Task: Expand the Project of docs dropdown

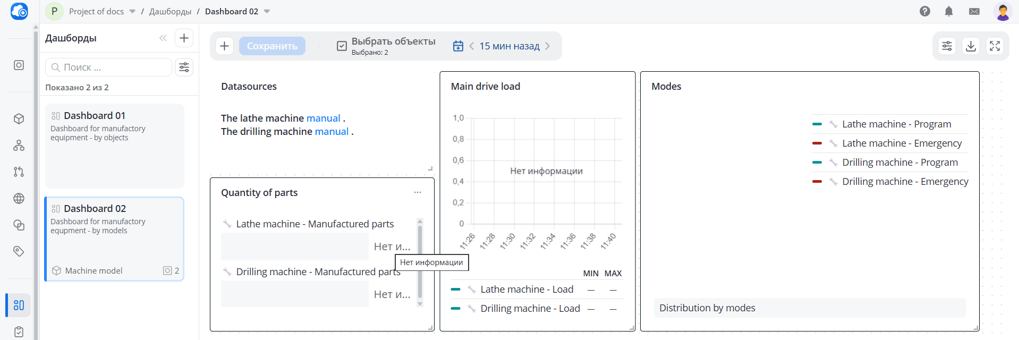Action: pyautogui.click(x=132, y=12)
